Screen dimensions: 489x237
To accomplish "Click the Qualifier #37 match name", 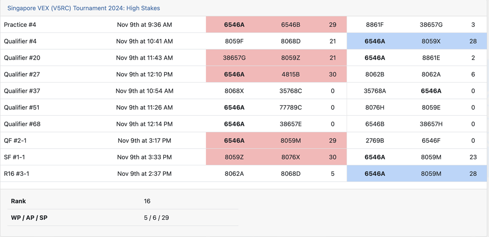I will point(22,91).
